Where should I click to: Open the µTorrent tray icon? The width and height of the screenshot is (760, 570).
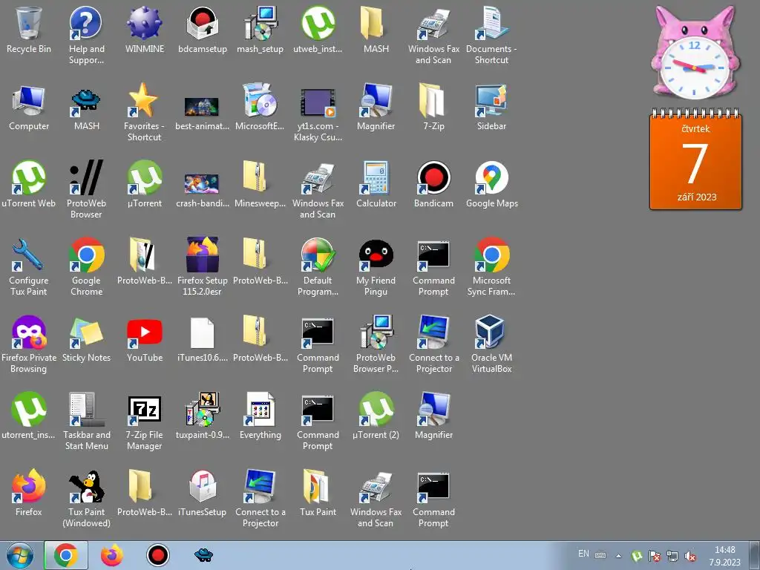coord(637,556)
